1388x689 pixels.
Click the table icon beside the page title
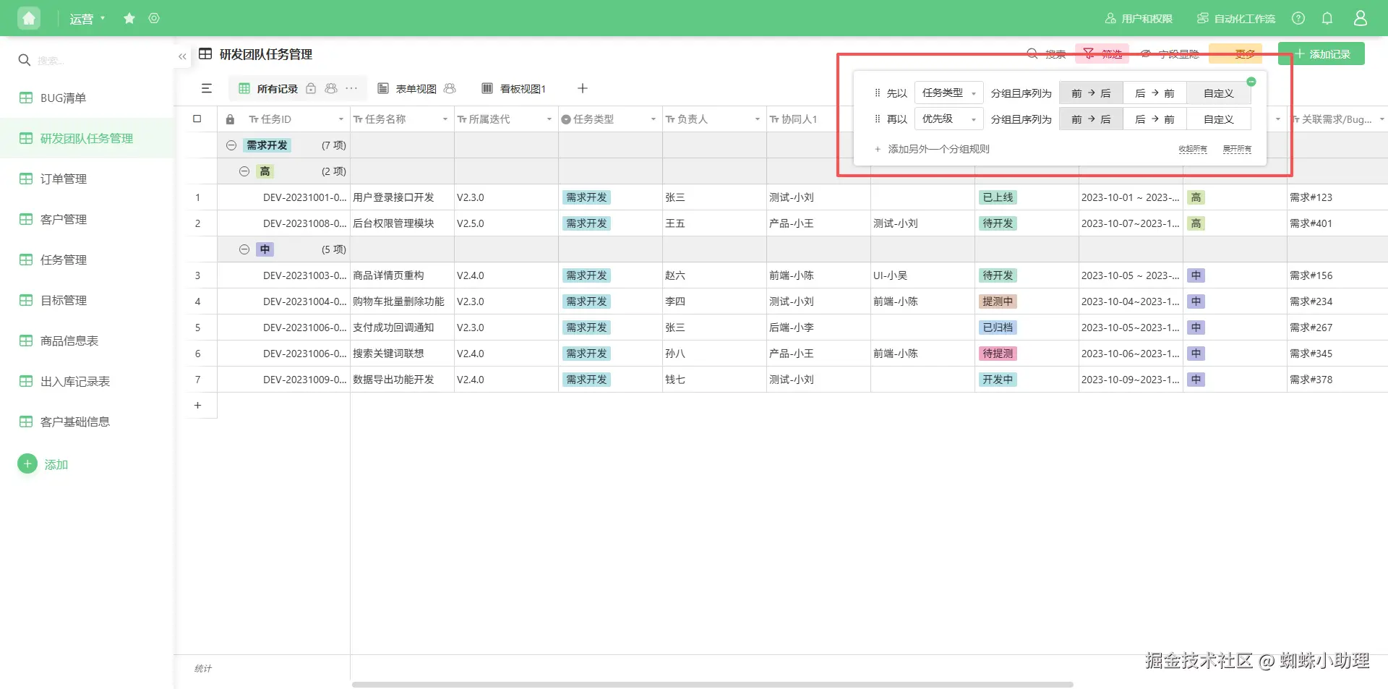coord(205,54)
